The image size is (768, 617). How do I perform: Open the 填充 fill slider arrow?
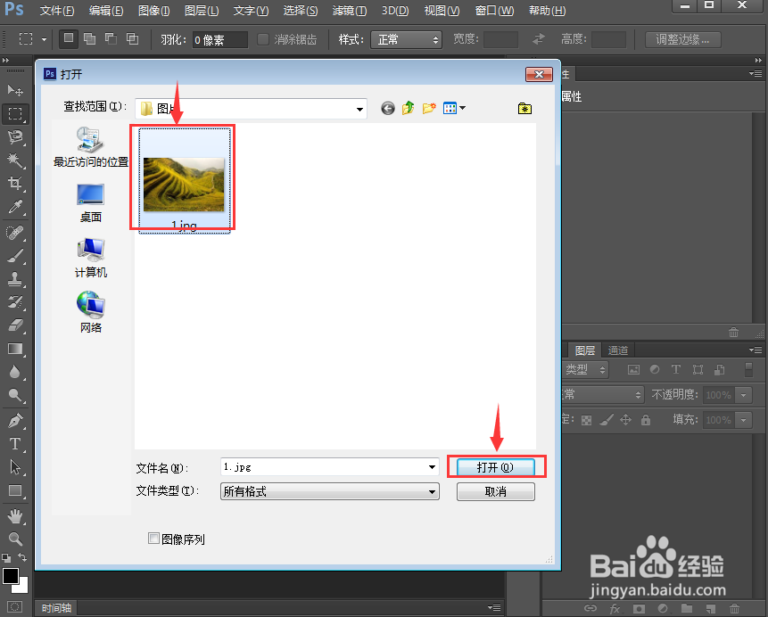point(744,420)
